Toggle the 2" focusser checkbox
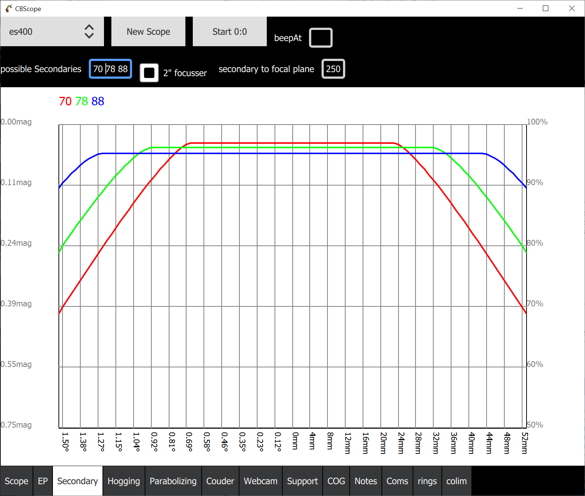This screenshot has width=585, height=496. (149, 73)
